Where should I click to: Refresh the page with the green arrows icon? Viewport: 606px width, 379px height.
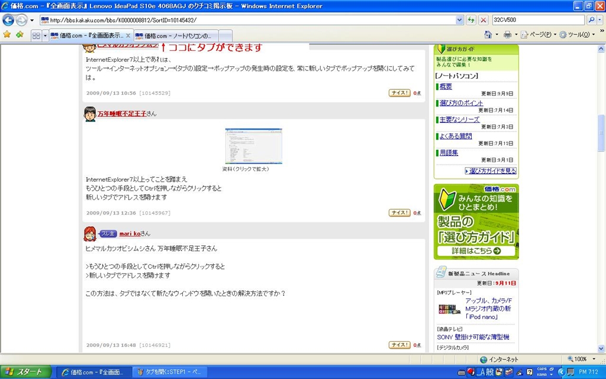coord(470,20)
